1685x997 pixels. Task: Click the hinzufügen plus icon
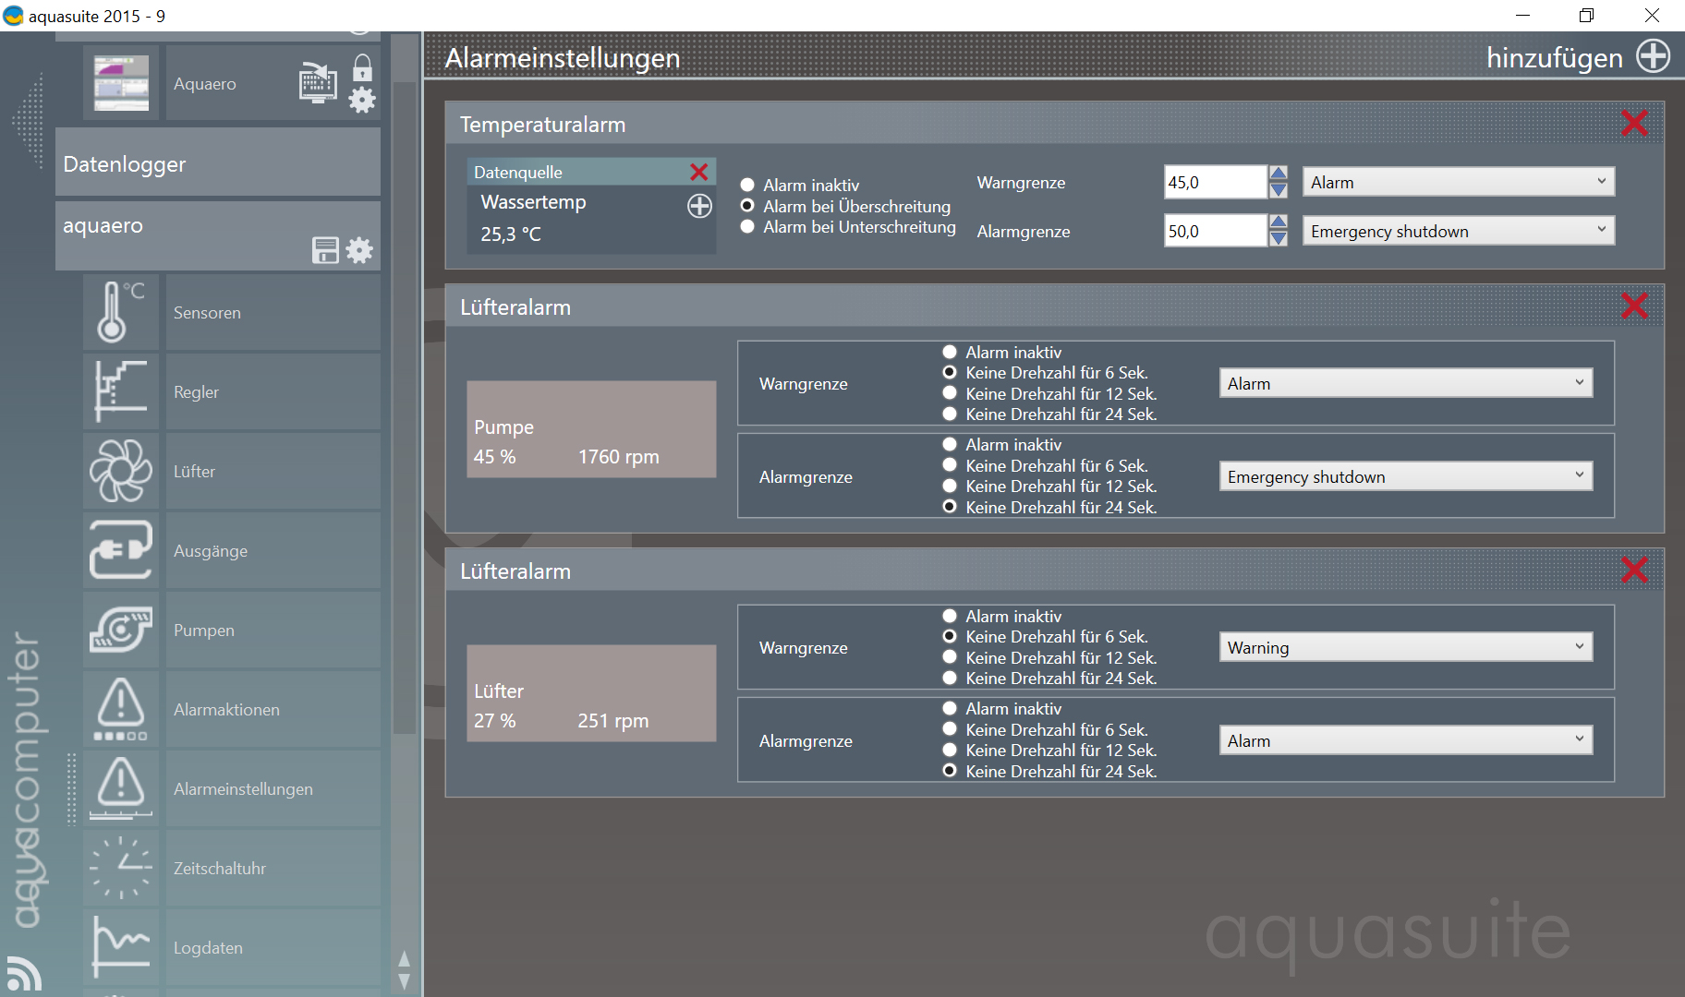pyautogui.click(x=1653, y=57)
